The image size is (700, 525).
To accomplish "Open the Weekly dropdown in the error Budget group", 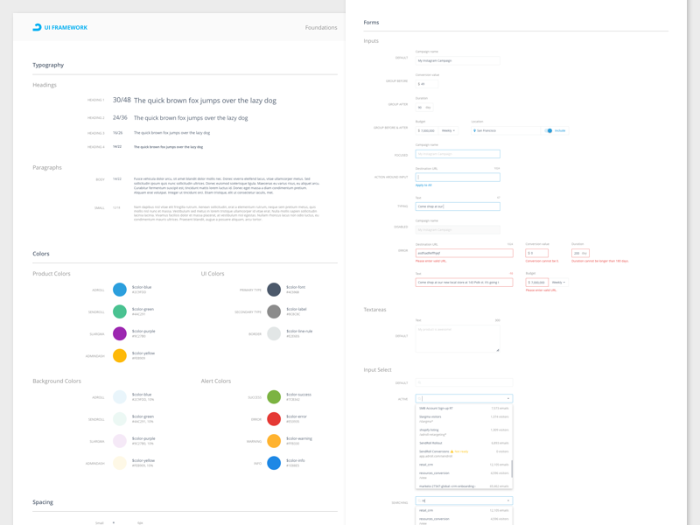I will 557,283.
